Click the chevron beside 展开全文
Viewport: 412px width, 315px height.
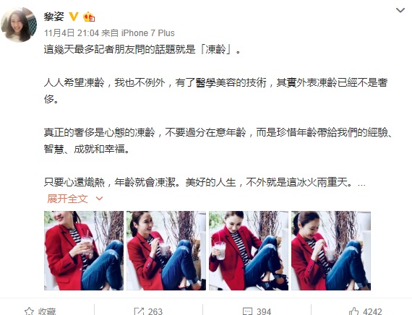click(x=99, y=199)
